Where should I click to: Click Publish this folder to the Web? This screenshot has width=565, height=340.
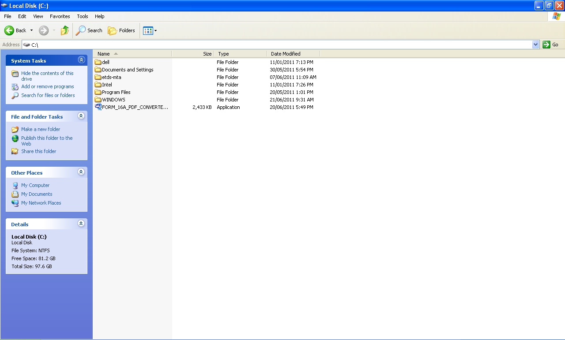(47, 141)
